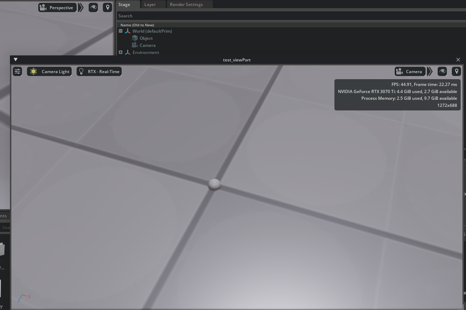Click the test_viewPort title bar
The height and width of the screenshot is (310, 466).
click(237, 60)
